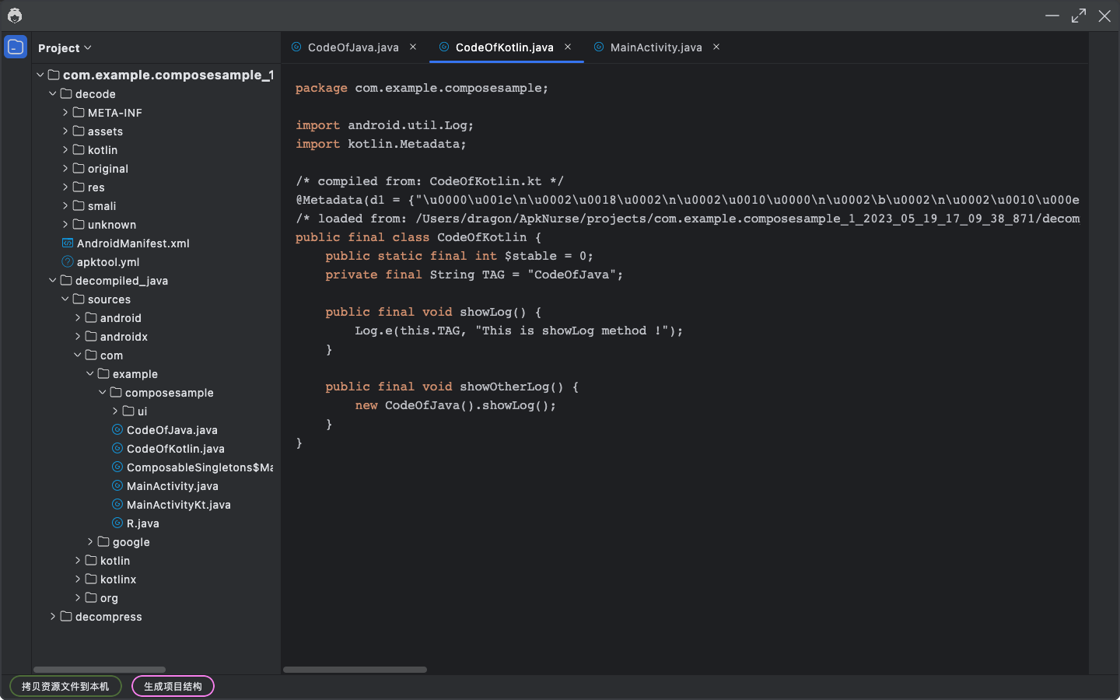Click the ComposableSingletons file icon

[117, 467]
